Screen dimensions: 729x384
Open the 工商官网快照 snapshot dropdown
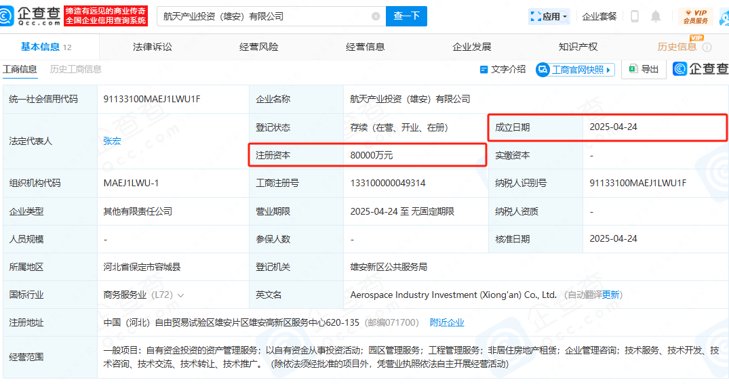(x=576, y=69)
